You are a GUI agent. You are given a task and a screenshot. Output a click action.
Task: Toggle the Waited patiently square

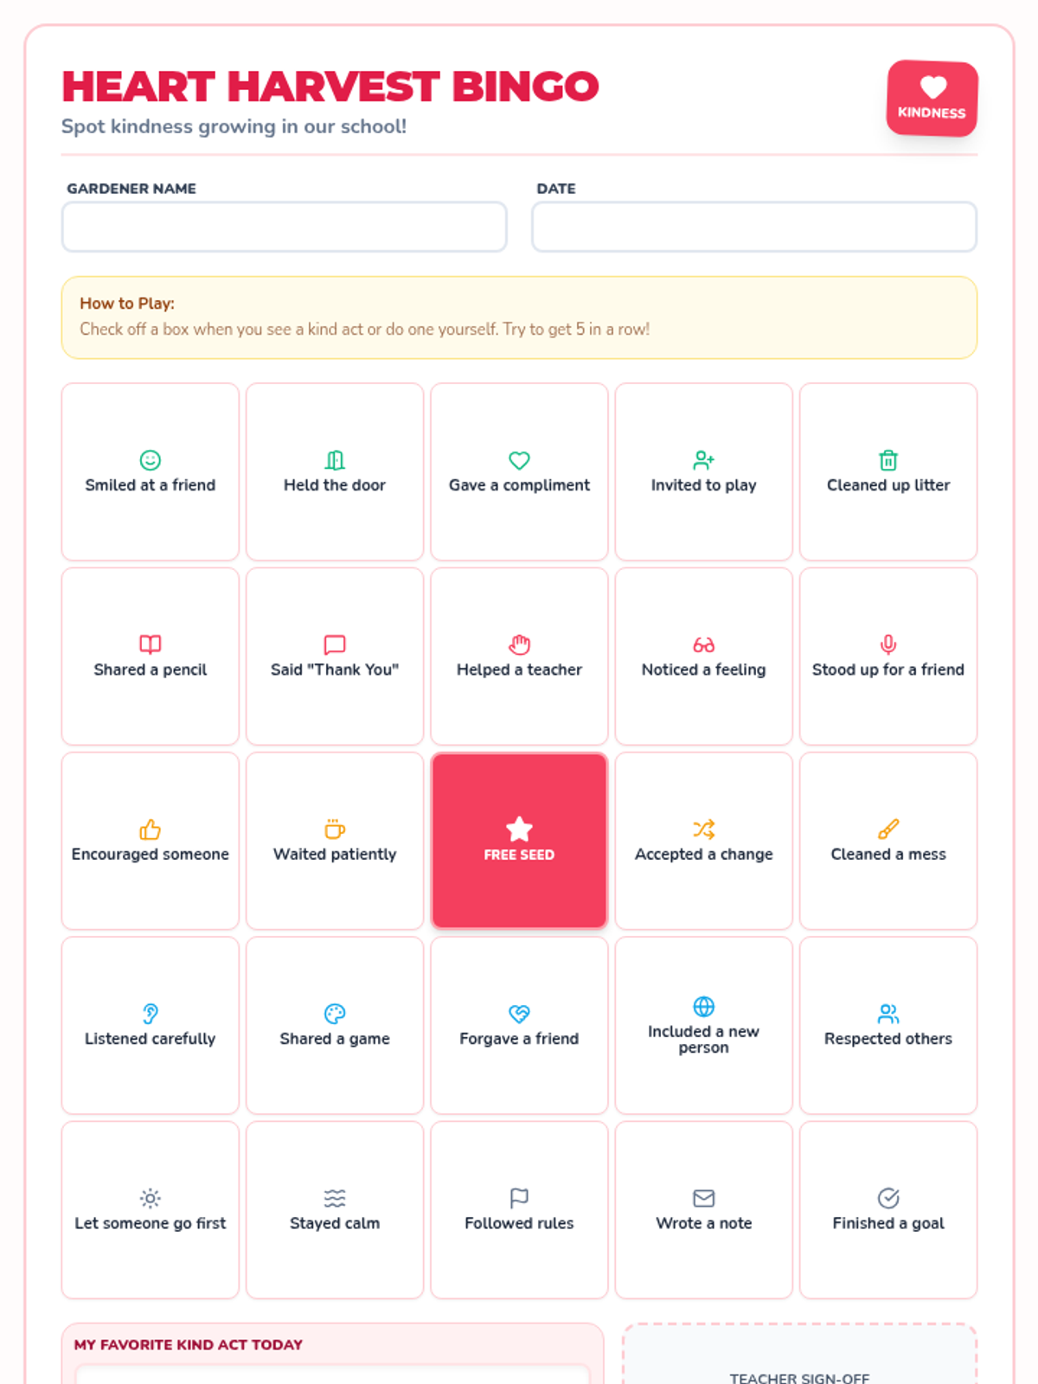tap(335, 841)
